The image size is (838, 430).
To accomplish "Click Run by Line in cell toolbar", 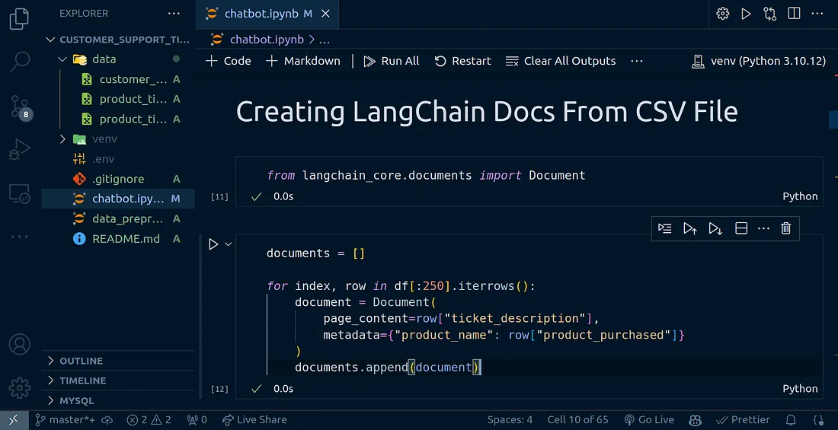I will (x=665, y=228).
